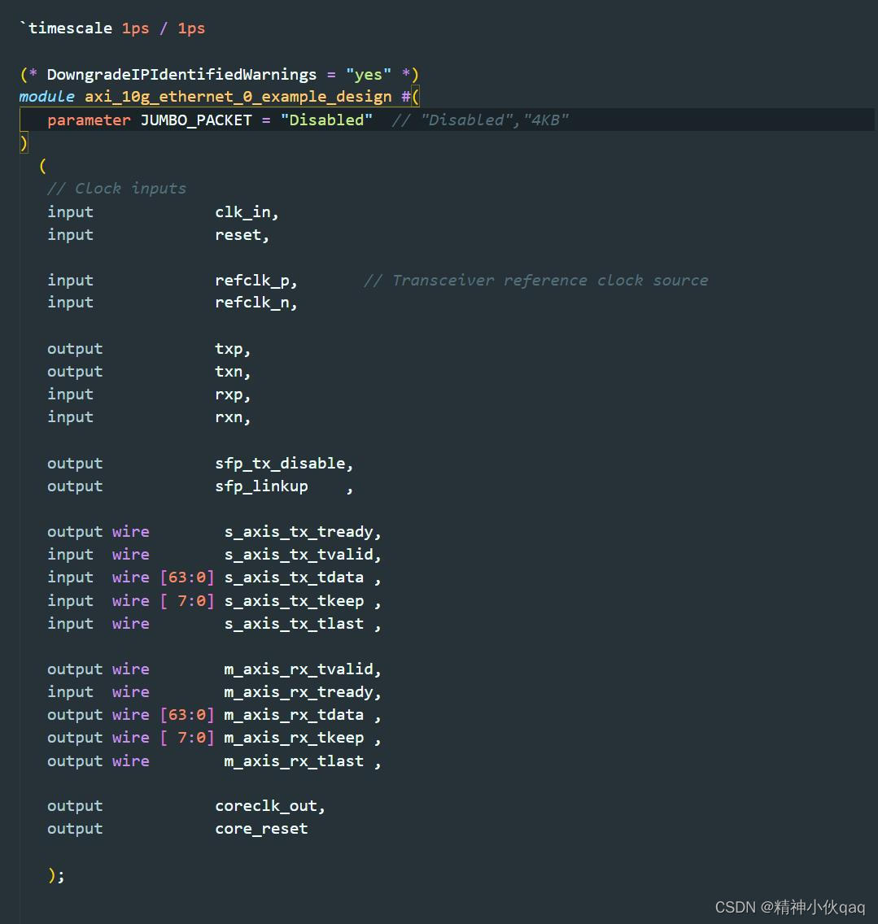Click the m_axis_rx_tdata signal
This screenshot has width=878, height=924.
[x=294, y=715]
